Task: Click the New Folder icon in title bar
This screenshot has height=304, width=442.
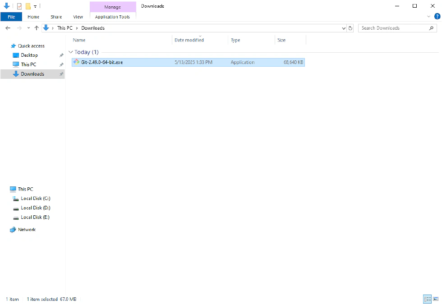Action: (28, 6)
